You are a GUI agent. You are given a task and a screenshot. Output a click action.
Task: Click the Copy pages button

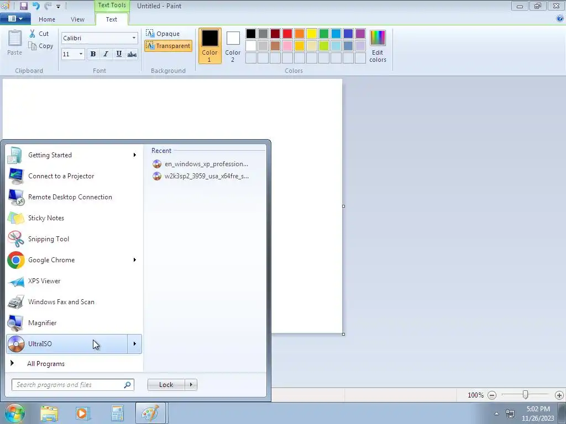[x=41, y=46]
